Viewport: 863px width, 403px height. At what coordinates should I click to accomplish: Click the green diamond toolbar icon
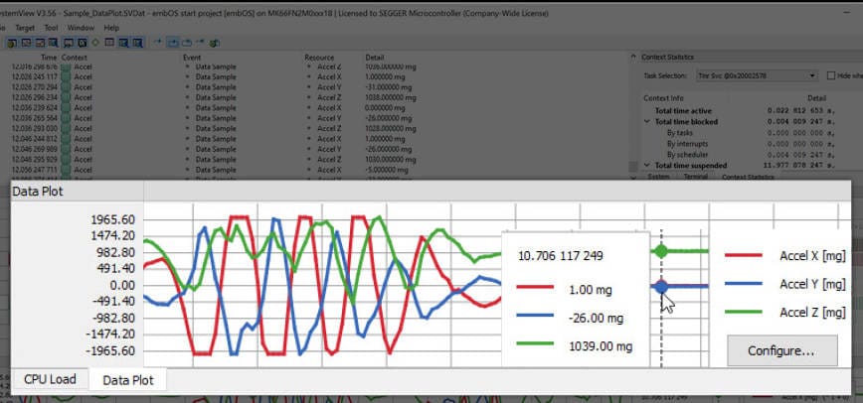pos(94,43)
